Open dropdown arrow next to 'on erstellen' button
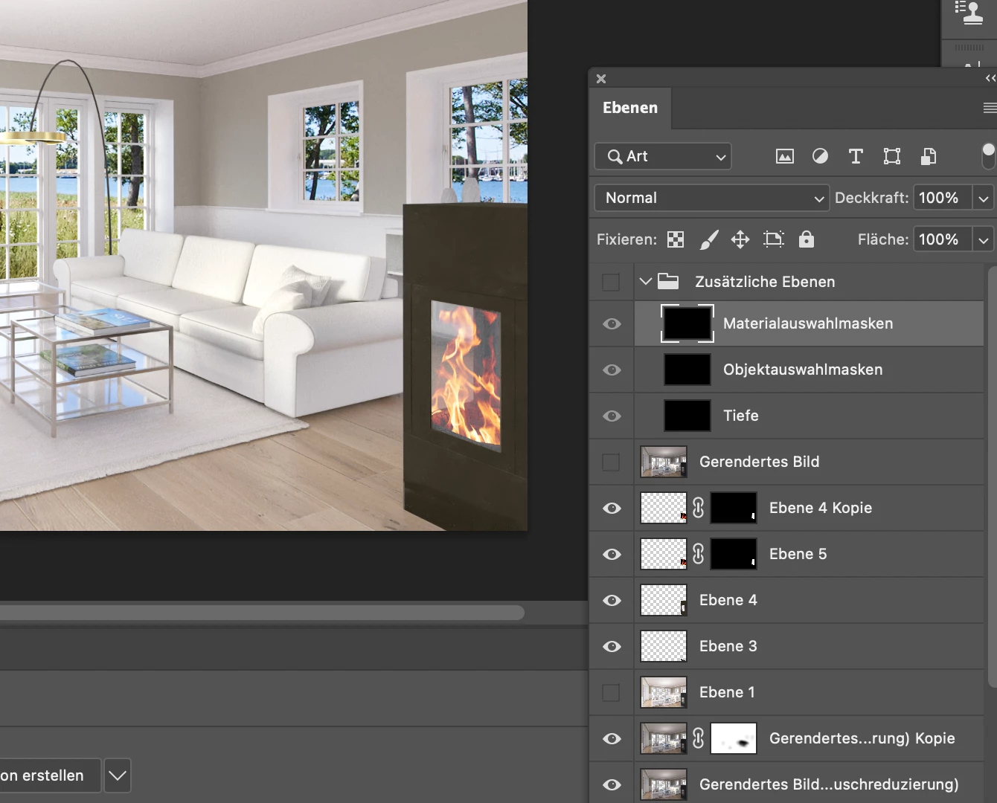This screenshot has height=803, width=997. 118,775
